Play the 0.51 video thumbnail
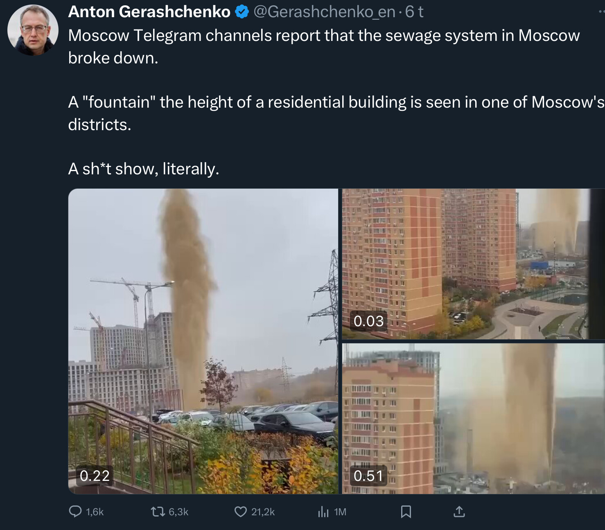Image resolution: width=605 pixels, height=530 pixels. click(x=473, y=419)
